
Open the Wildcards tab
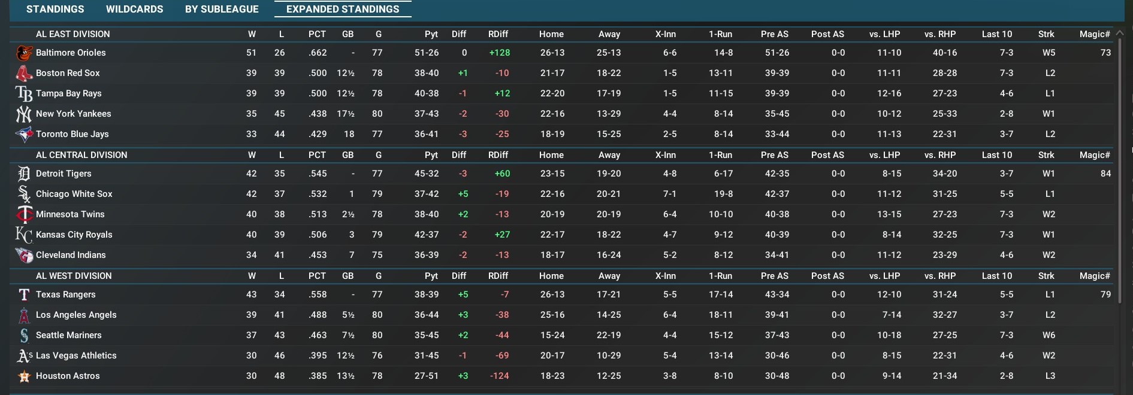134,9
